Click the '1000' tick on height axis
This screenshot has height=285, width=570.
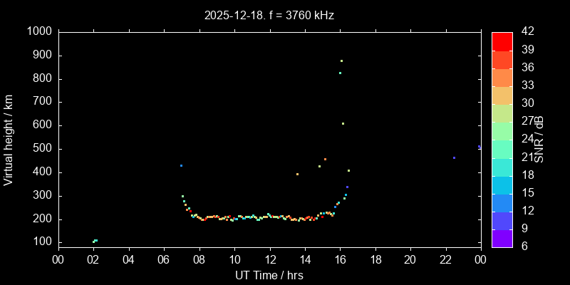point(38,32)
